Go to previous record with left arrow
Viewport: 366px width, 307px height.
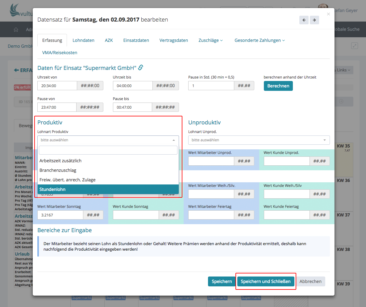coord(304,20)
